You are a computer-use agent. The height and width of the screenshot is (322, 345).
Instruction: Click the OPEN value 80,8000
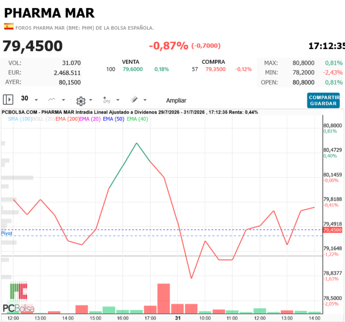coord(304,82)
